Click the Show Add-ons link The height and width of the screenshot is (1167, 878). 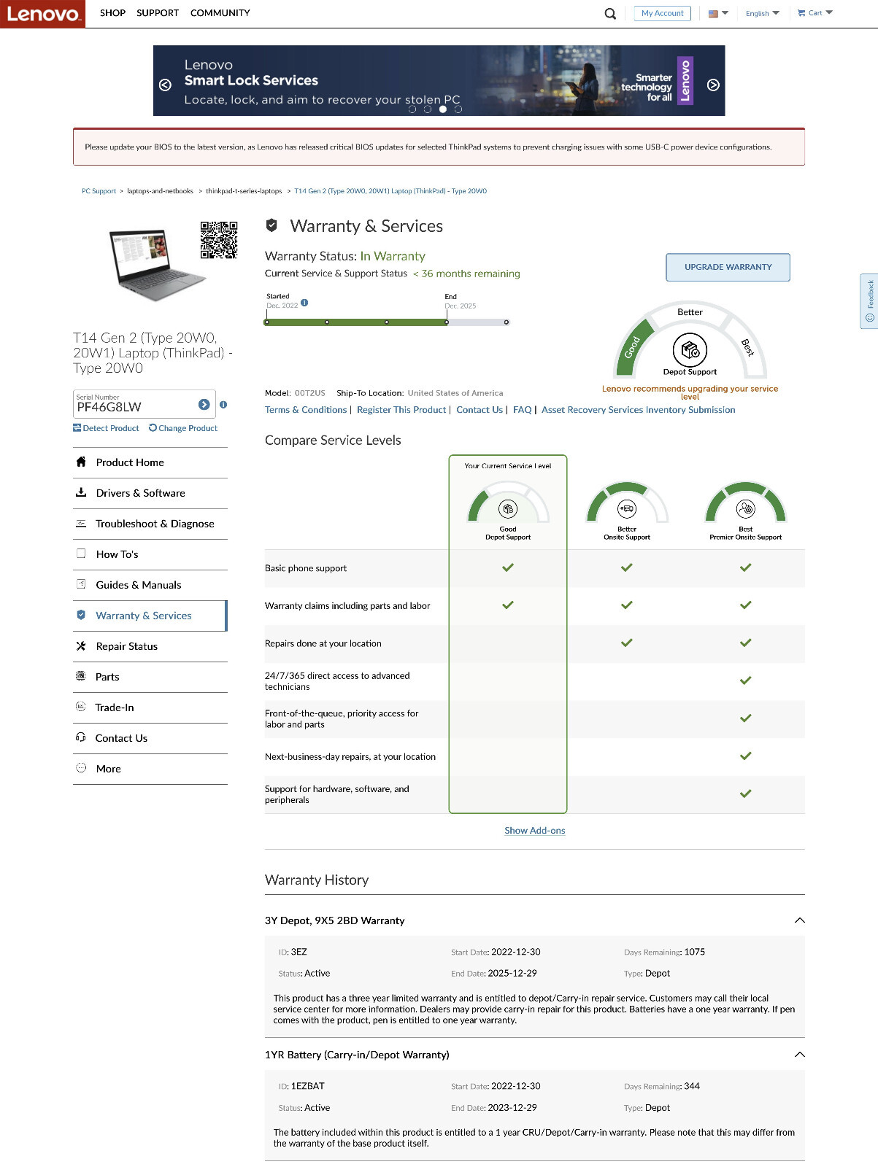pyautogui.click(x=535, y=831)
